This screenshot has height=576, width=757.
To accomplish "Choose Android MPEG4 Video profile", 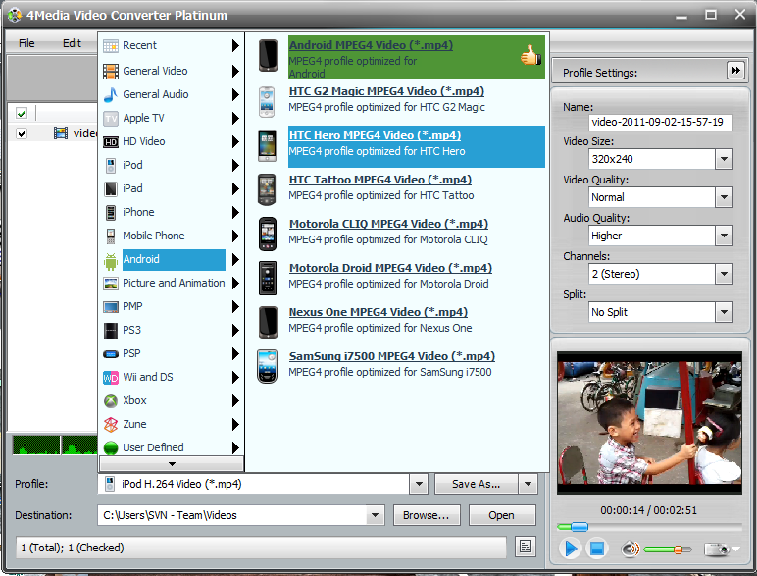I will pos(417,58).
